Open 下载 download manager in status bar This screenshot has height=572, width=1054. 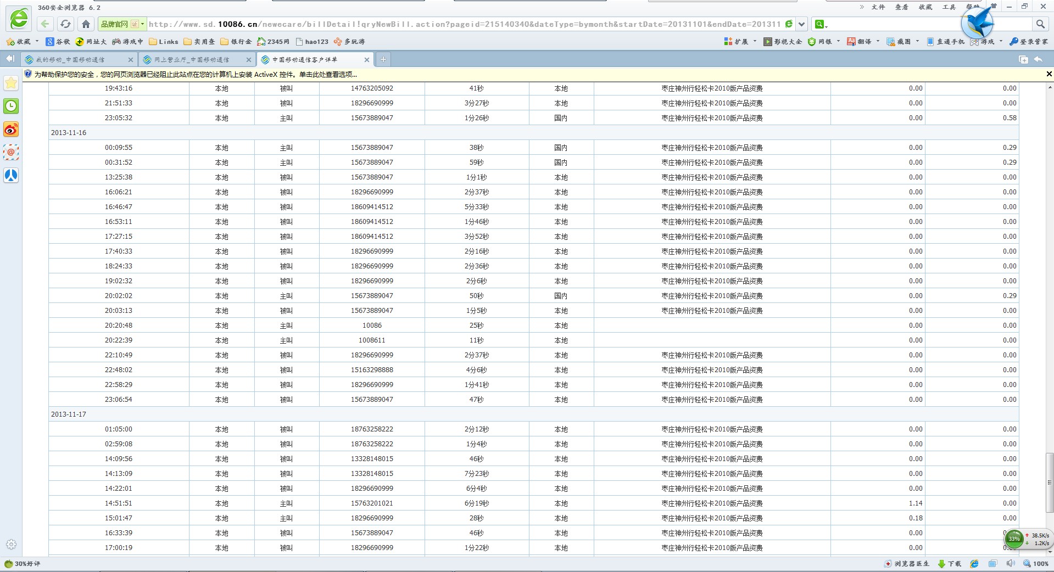pyautogui.click(x=950, y=564)
